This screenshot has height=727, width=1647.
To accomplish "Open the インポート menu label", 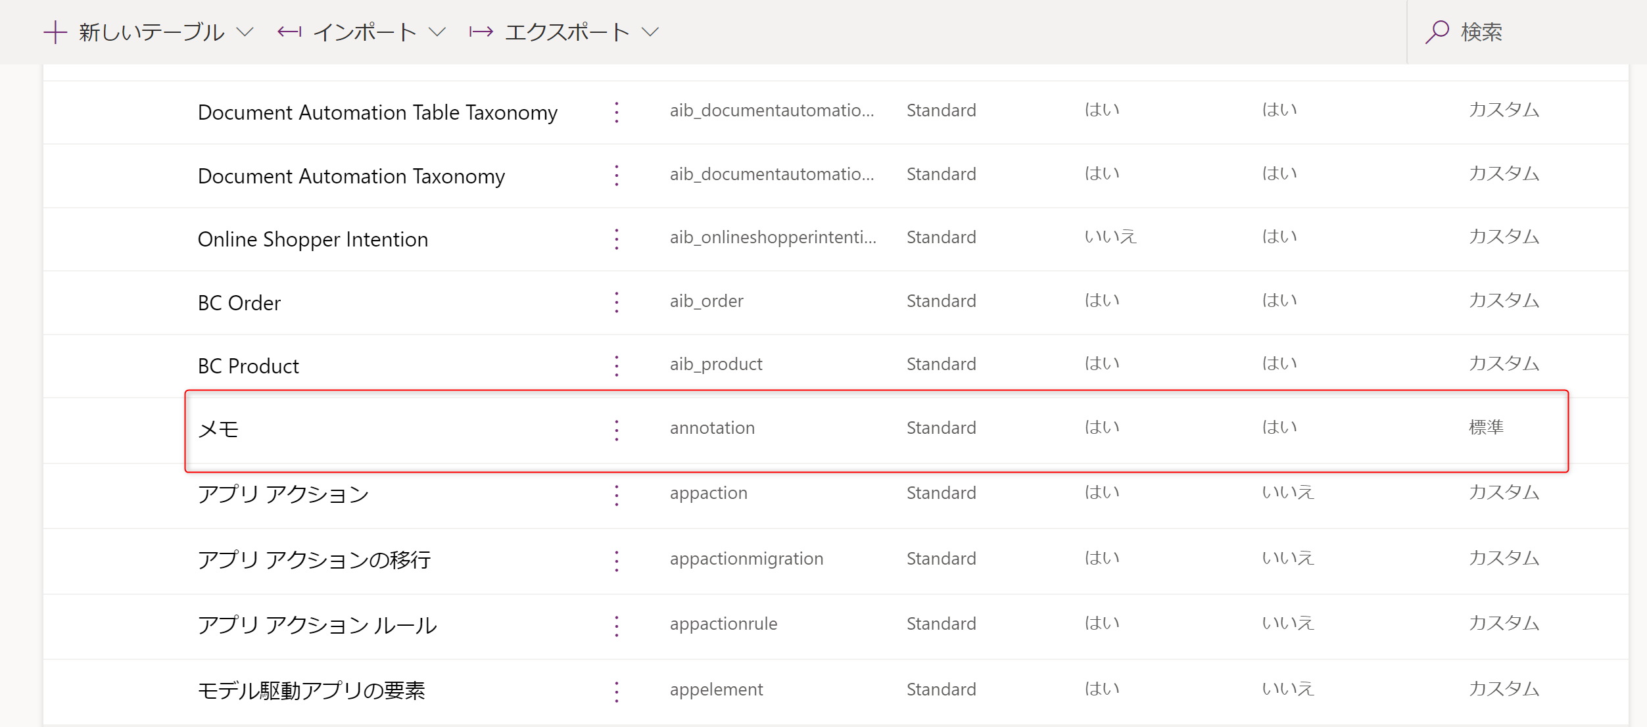I will coord(364,32).
